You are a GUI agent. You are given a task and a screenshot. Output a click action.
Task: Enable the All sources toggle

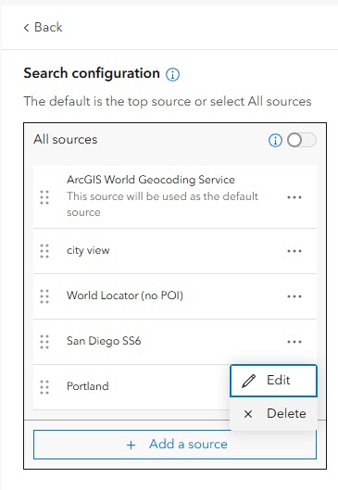302,140
